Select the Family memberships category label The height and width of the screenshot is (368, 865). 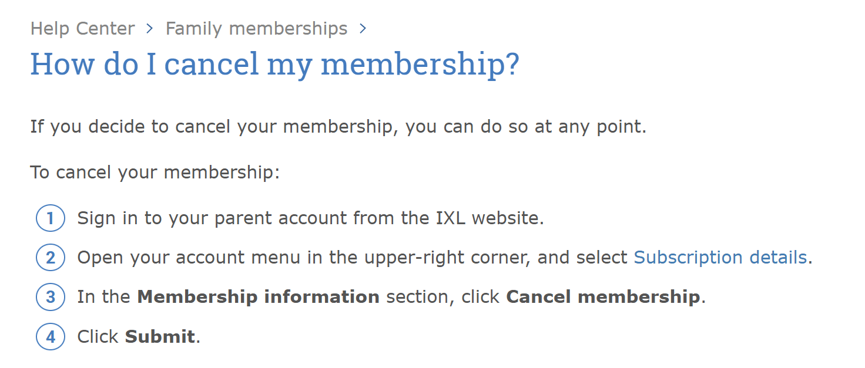pyautogui.click(x=256, y=28)
